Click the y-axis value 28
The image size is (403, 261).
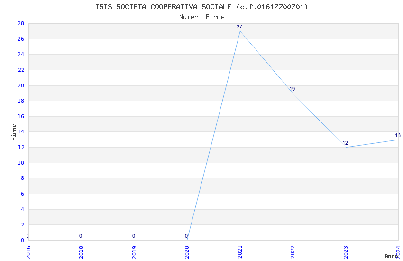(x=21, y=23)
